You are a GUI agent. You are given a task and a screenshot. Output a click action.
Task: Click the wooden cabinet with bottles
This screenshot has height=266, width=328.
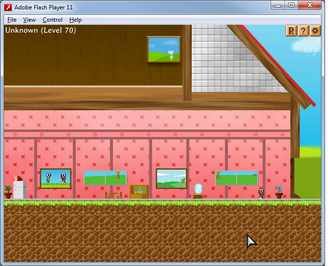coord(139,191)
